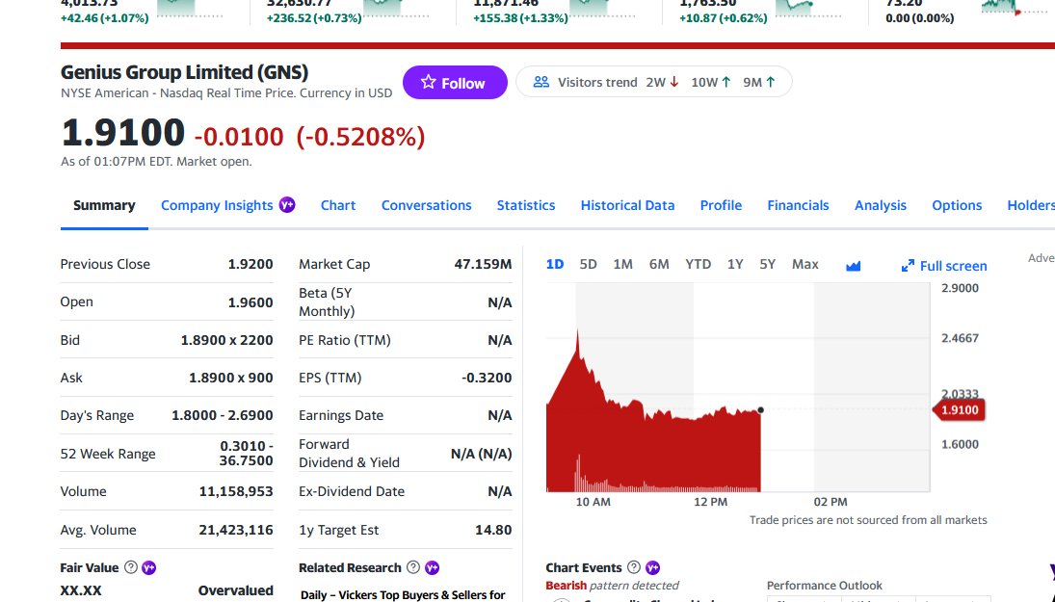
Task: Select the YTD chart range
Action: tap(698, 264)
